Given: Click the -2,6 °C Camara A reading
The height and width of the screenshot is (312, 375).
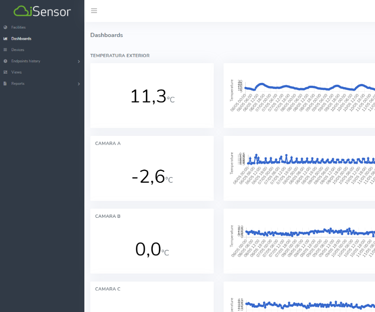Looking at the screenshot, I should point(152,177).
